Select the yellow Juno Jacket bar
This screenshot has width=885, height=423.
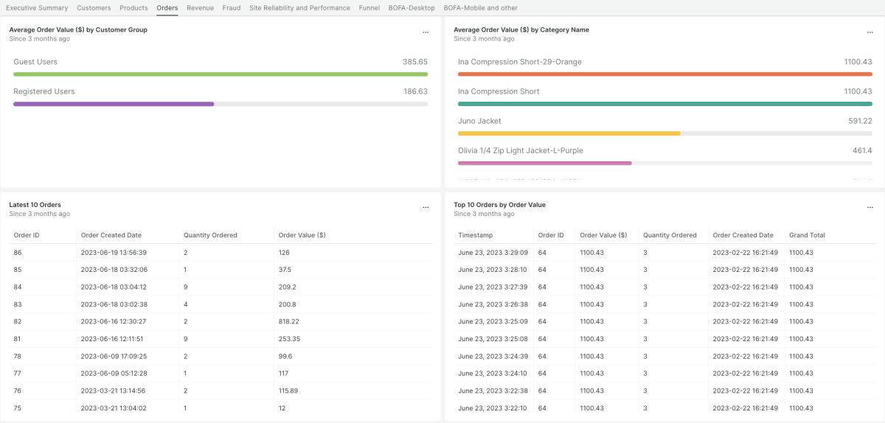(569, 133)
